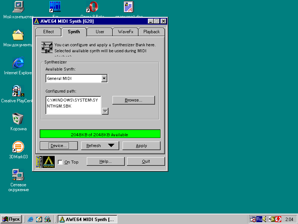The image size is (298, 224).
Task: Switch to the Effect tab
Action: [48, 32]
